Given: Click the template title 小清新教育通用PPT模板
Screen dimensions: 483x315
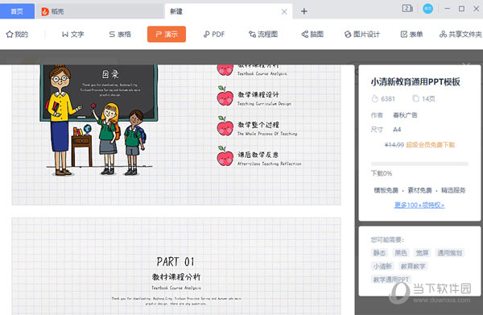Looking at the screenshot, I should (415, 82).
